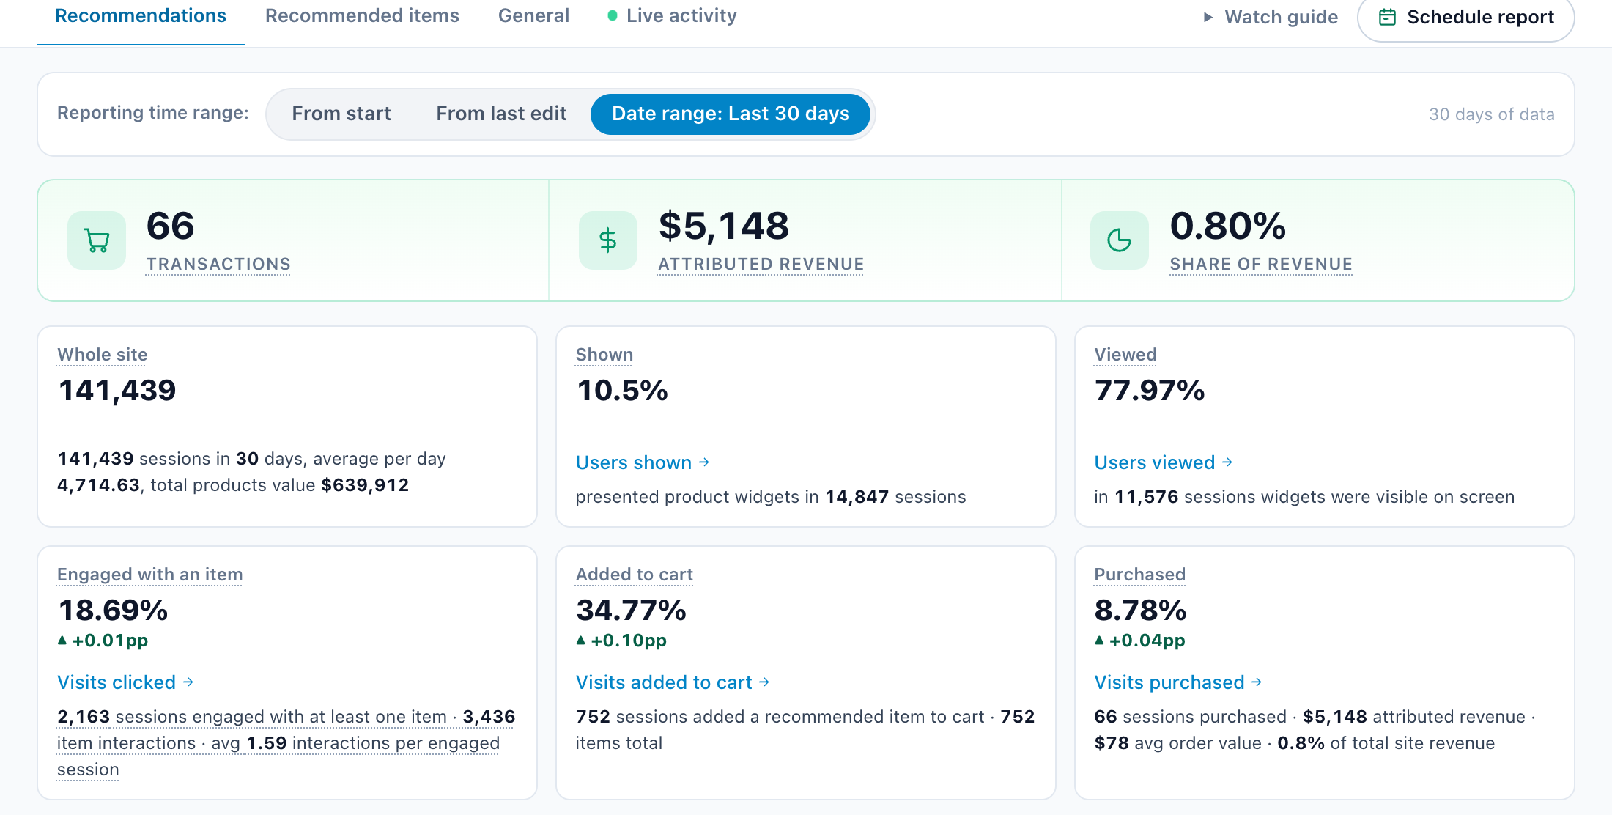Screen dimensions: 1612x815
Task: Switch to the Recommendations tab
Action: pos(141,16)
